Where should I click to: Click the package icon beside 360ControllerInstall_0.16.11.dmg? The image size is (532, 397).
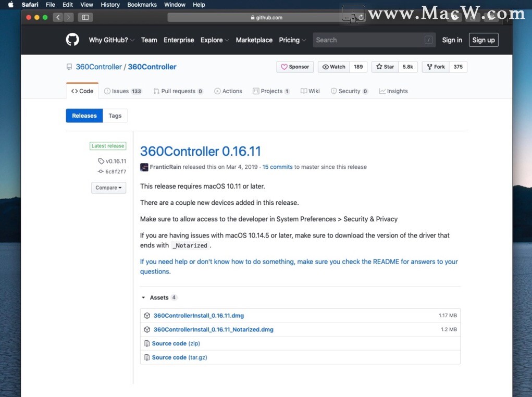tap(147, 316)
